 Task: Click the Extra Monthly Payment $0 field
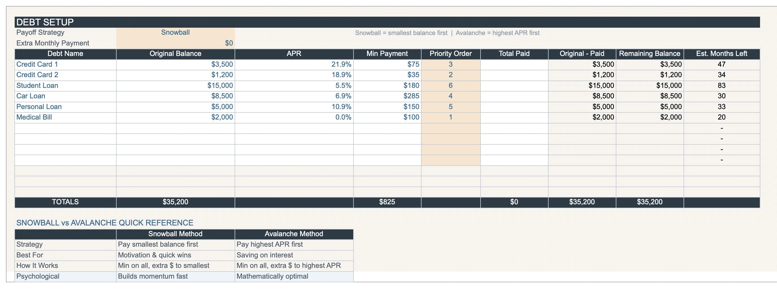coord(175,43)
